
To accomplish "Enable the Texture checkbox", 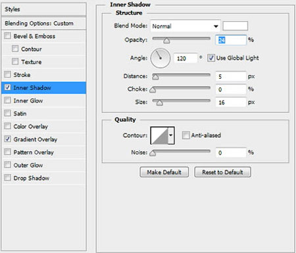I will coord(15,61).
